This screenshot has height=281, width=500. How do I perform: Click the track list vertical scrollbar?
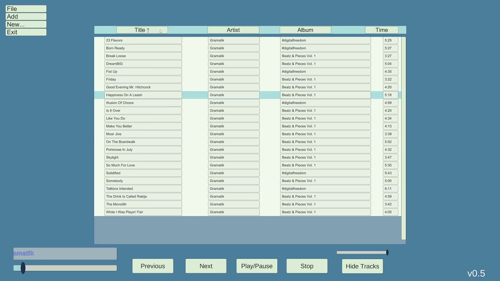click(404, 138)
